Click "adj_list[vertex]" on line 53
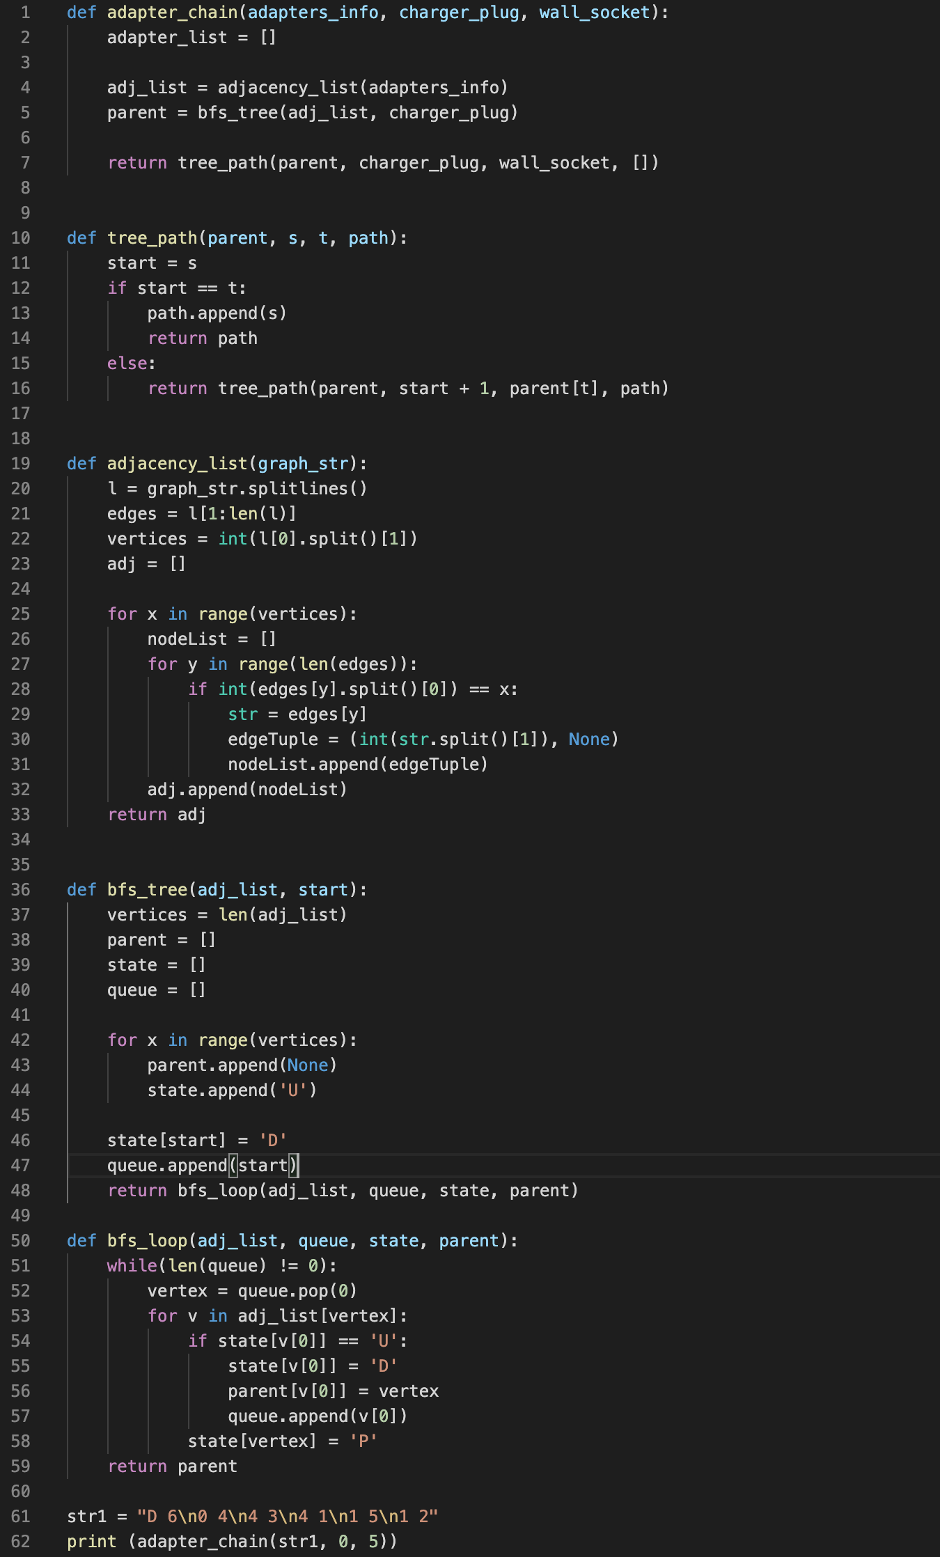Screen dimensions: 940x1557 [x=318, y=1316]
